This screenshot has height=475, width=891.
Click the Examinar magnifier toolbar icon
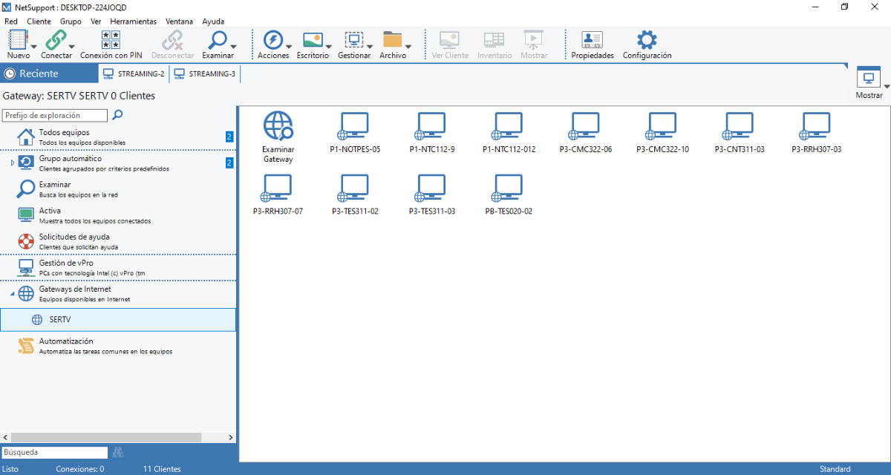coord(217,41)
